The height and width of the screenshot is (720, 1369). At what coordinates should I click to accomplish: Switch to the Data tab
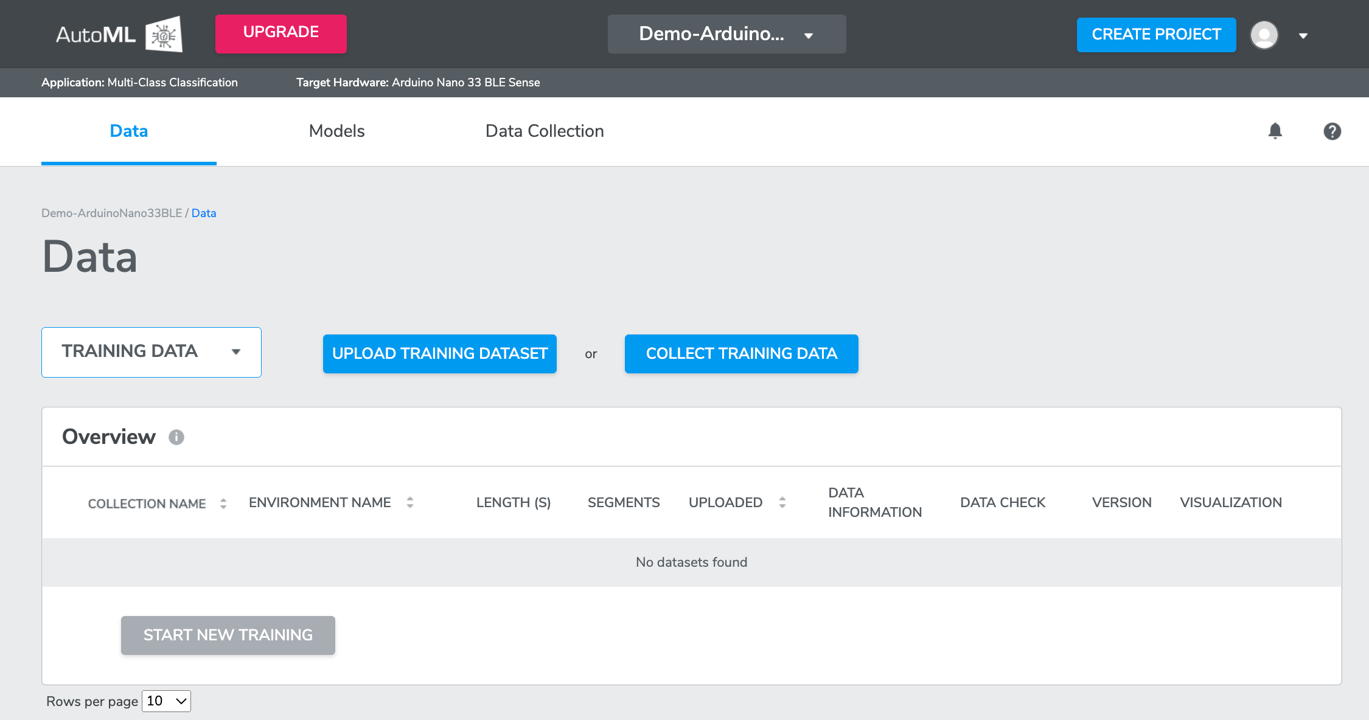(x=129, y=131)
